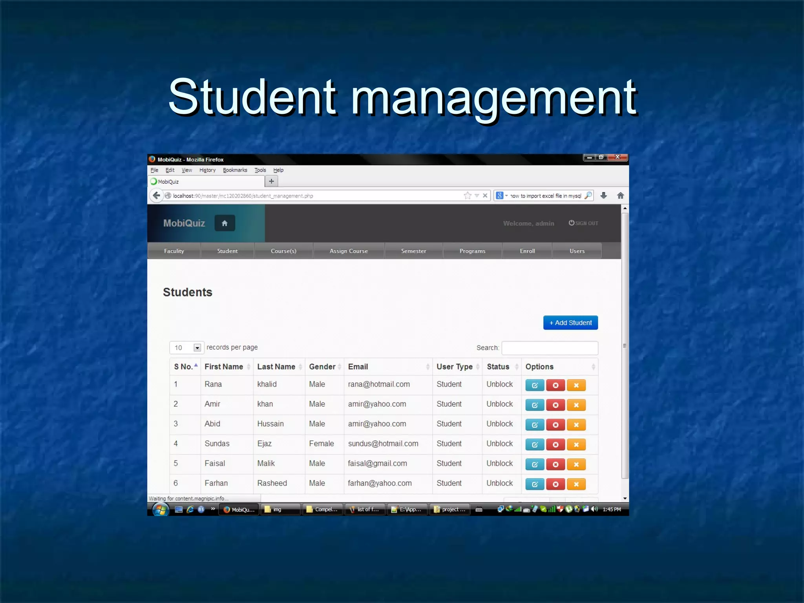Click the taskbar clock 1:45 PM

(x=612, y=509)
